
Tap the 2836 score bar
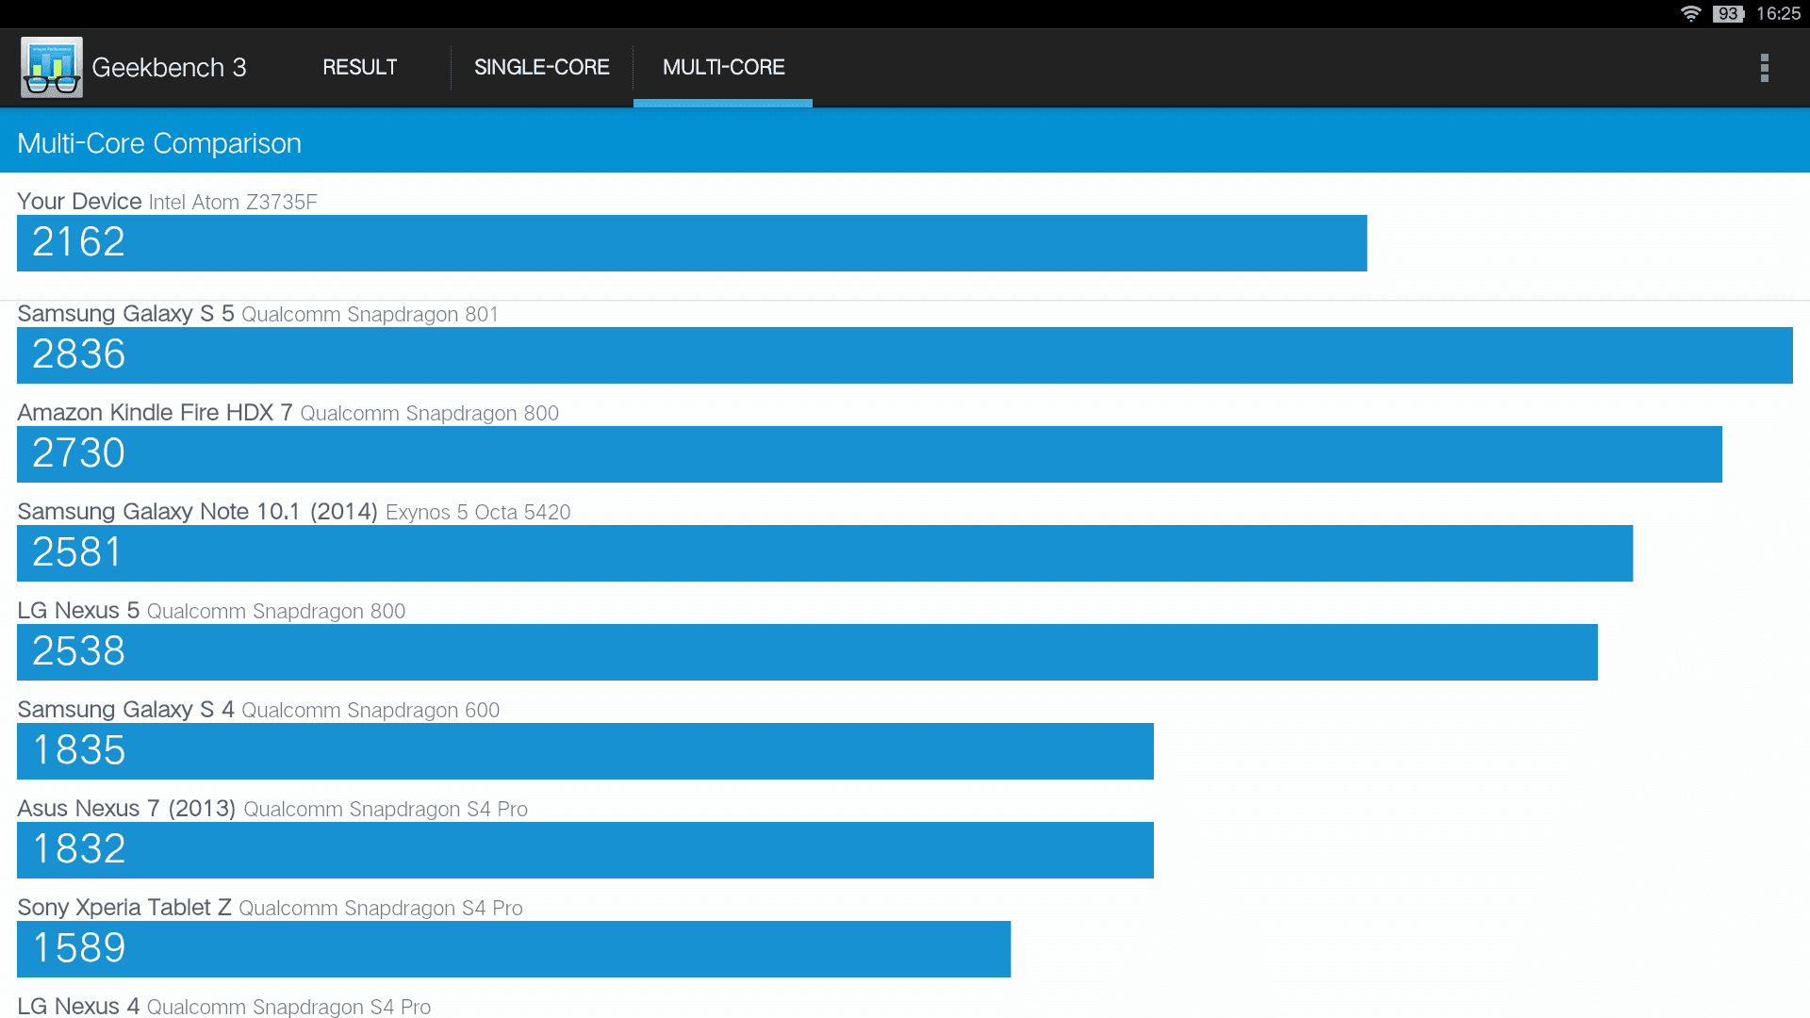coord(905,355)
